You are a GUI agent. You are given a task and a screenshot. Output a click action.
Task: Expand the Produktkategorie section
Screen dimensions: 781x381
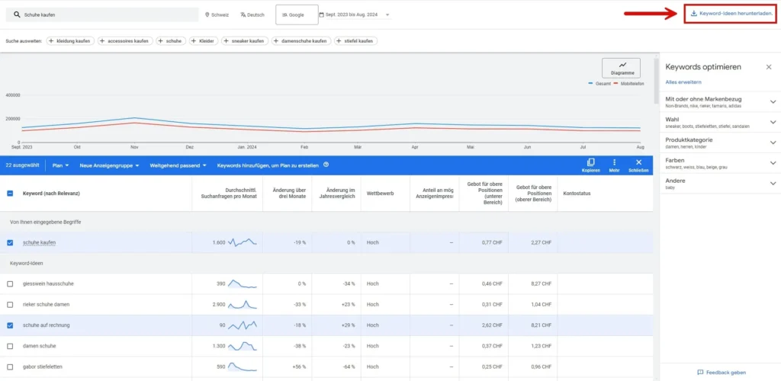[x=772, y=142]
